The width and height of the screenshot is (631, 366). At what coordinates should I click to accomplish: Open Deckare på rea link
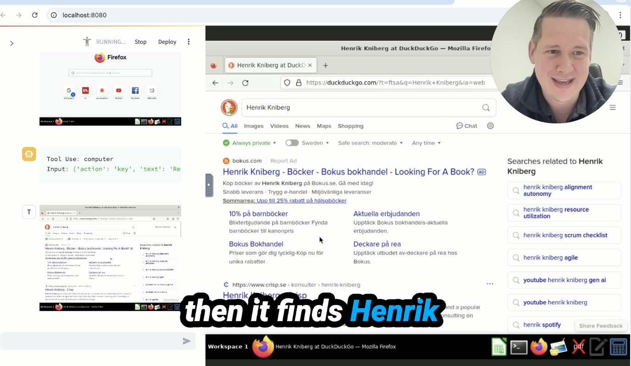click(x=377, y=244)
